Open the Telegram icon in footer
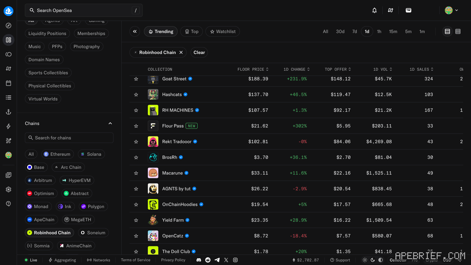Screen dimensions: 471x265 pos(217,260)
